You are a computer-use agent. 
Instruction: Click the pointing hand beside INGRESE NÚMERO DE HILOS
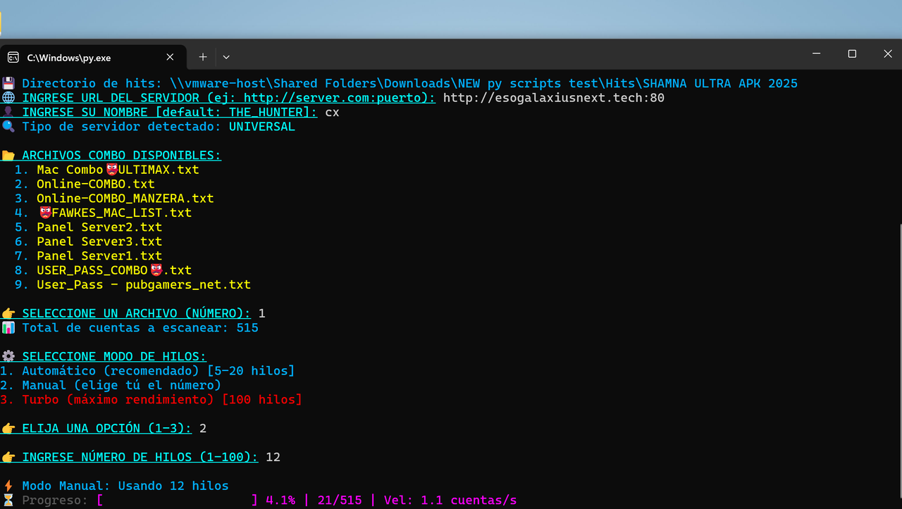8,457
